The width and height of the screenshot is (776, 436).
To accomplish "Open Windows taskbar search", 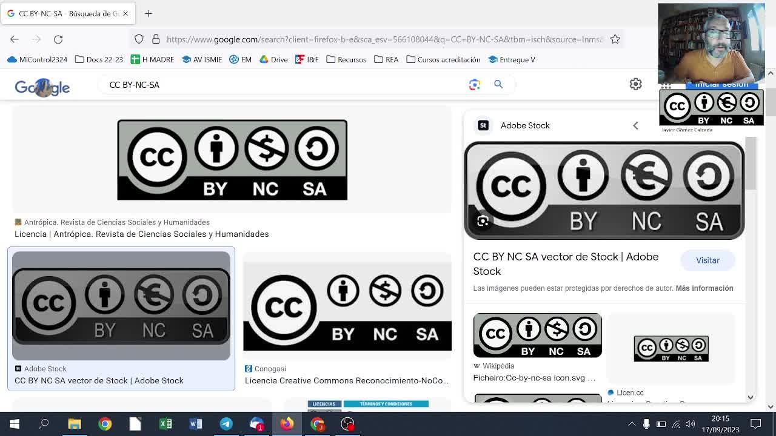I will point(44,424).
